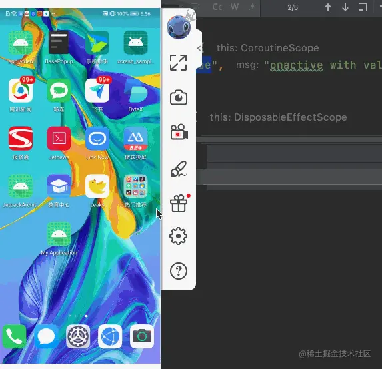The image size is (382, 369).
Task: Click the fullscreen expand icon in mirror sidebar
Action: point(178,63)
